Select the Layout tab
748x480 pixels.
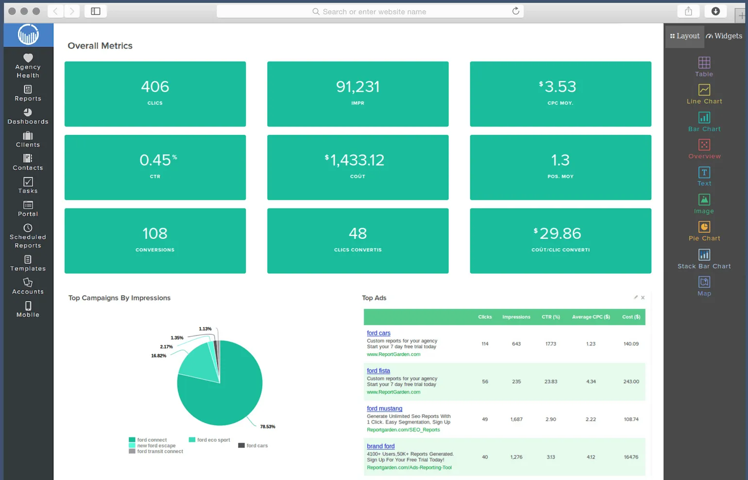coord(684,35)
